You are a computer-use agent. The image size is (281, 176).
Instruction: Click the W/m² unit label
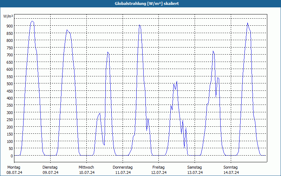(8, 16)
